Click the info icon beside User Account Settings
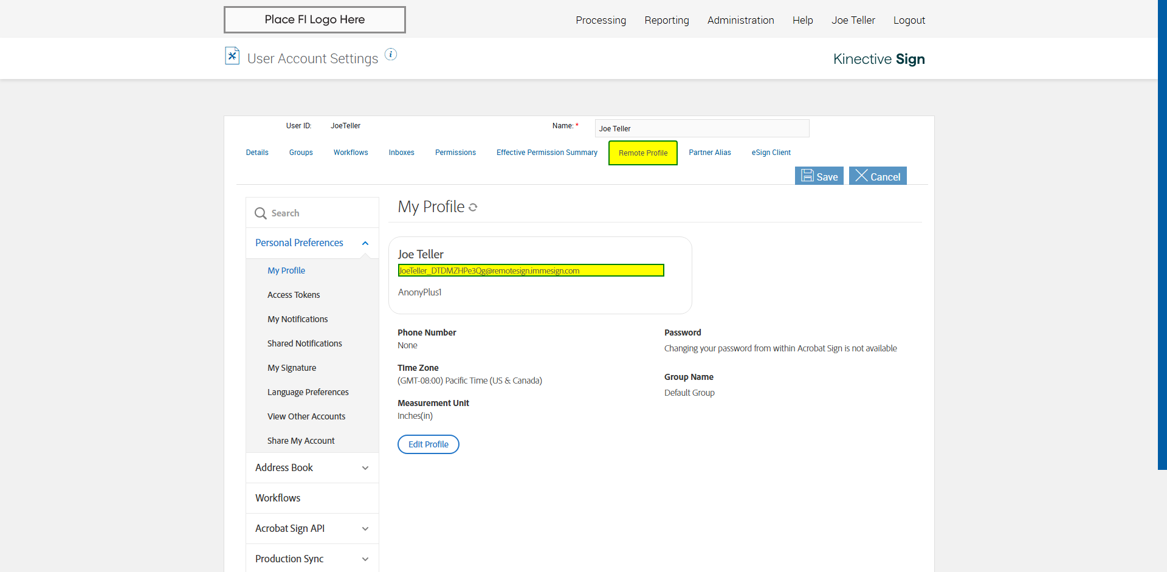 391,55
